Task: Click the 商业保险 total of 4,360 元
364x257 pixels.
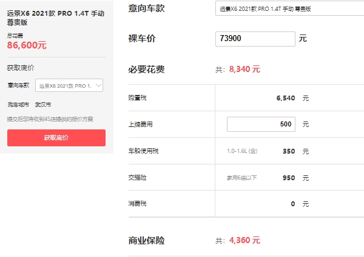Action: click(244, 240)
